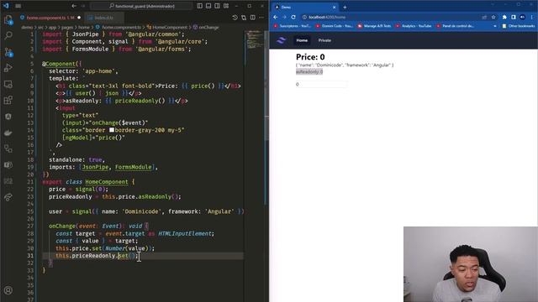Open Source Control view in activity bar
This screenshot has width=538, height=302.
(8, 52)
